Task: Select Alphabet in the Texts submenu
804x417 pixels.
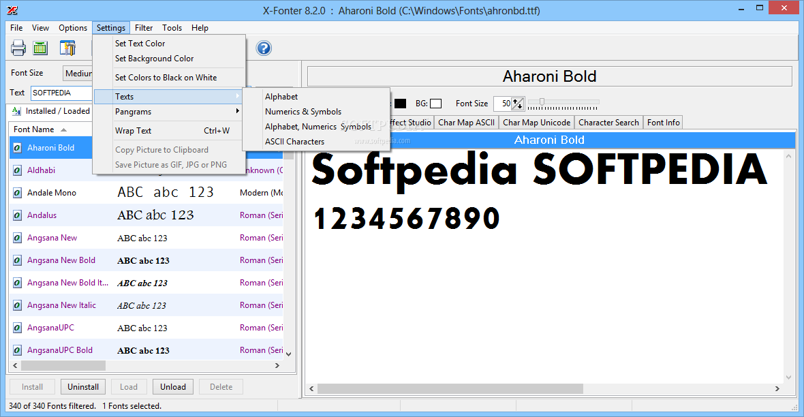Action: tap(316, 97)
